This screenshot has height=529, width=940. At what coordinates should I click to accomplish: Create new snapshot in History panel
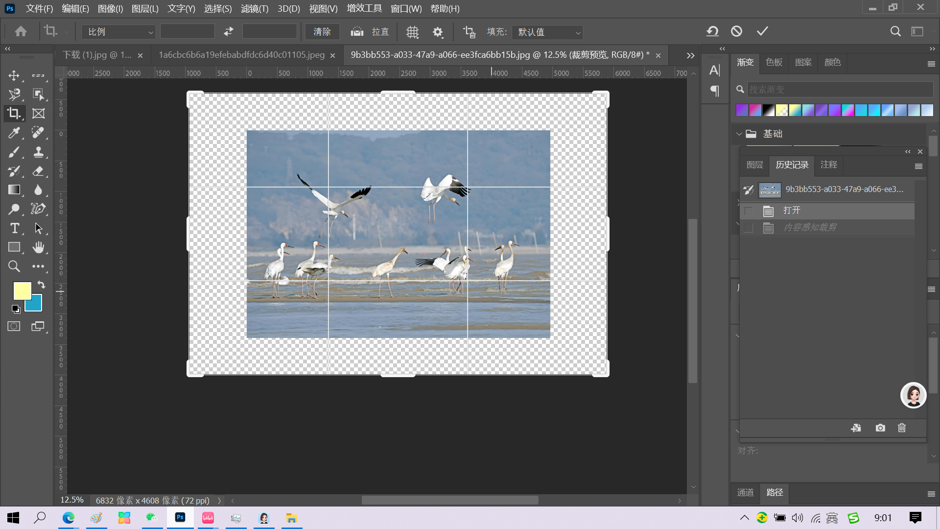click(x=880, y=428)
